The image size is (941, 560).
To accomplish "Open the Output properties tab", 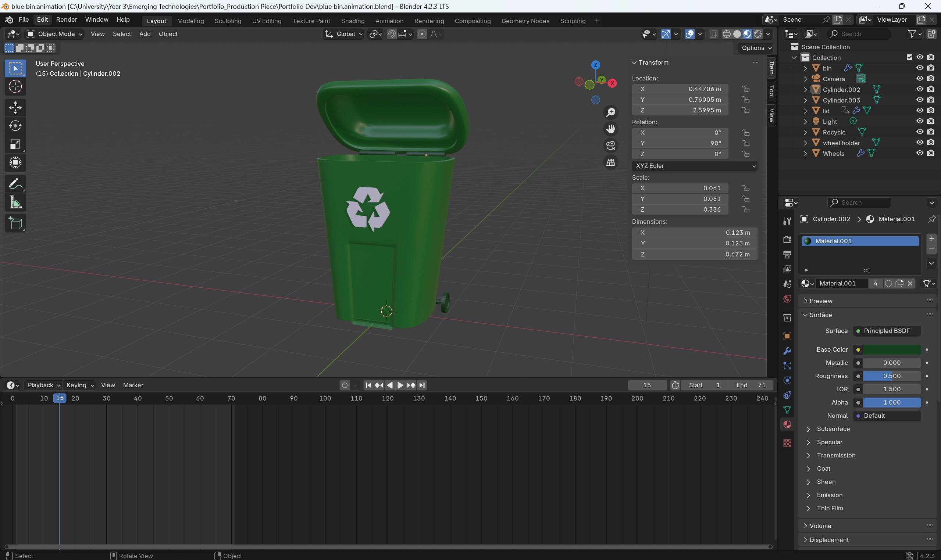I will point(787,255).
